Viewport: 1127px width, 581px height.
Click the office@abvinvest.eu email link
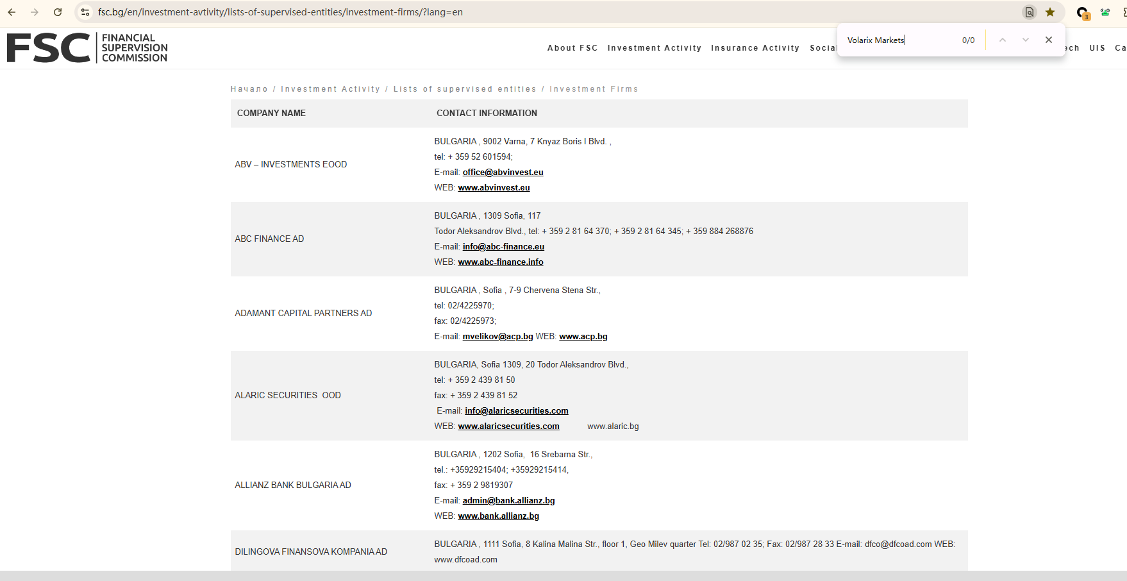point(503,173)
